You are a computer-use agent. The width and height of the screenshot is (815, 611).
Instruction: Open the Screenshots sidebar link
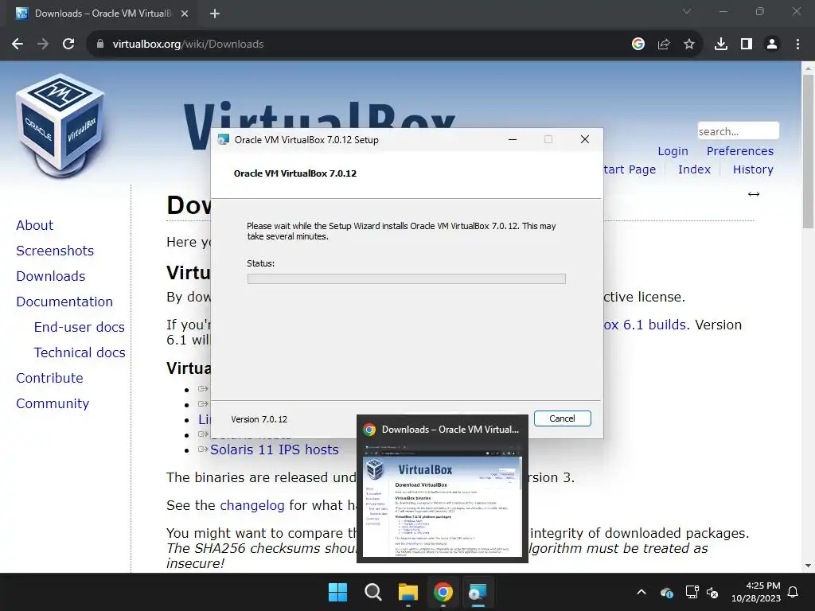click(55, 251)
